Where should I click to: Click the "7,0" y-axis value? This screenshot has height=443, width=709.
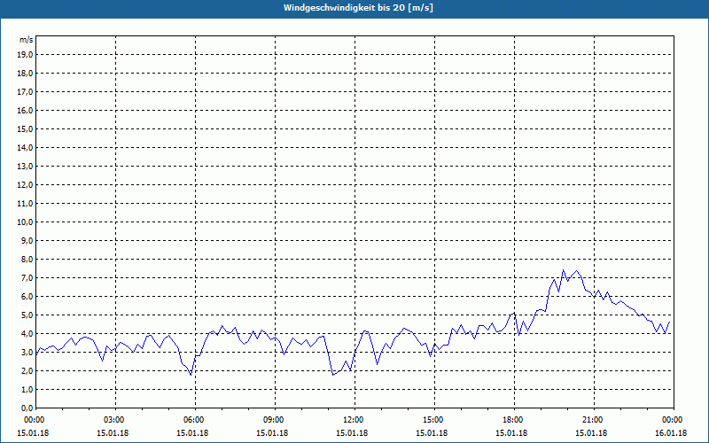point(27,278)
